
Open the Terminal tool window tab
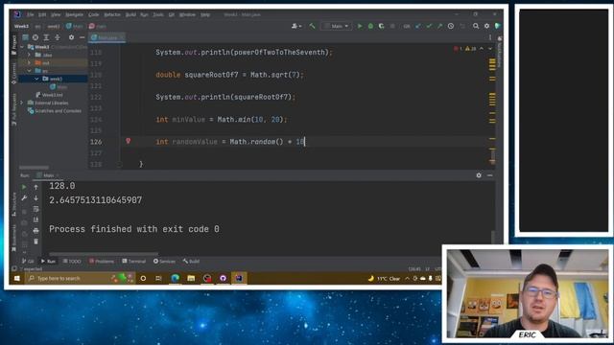point(133,262)
